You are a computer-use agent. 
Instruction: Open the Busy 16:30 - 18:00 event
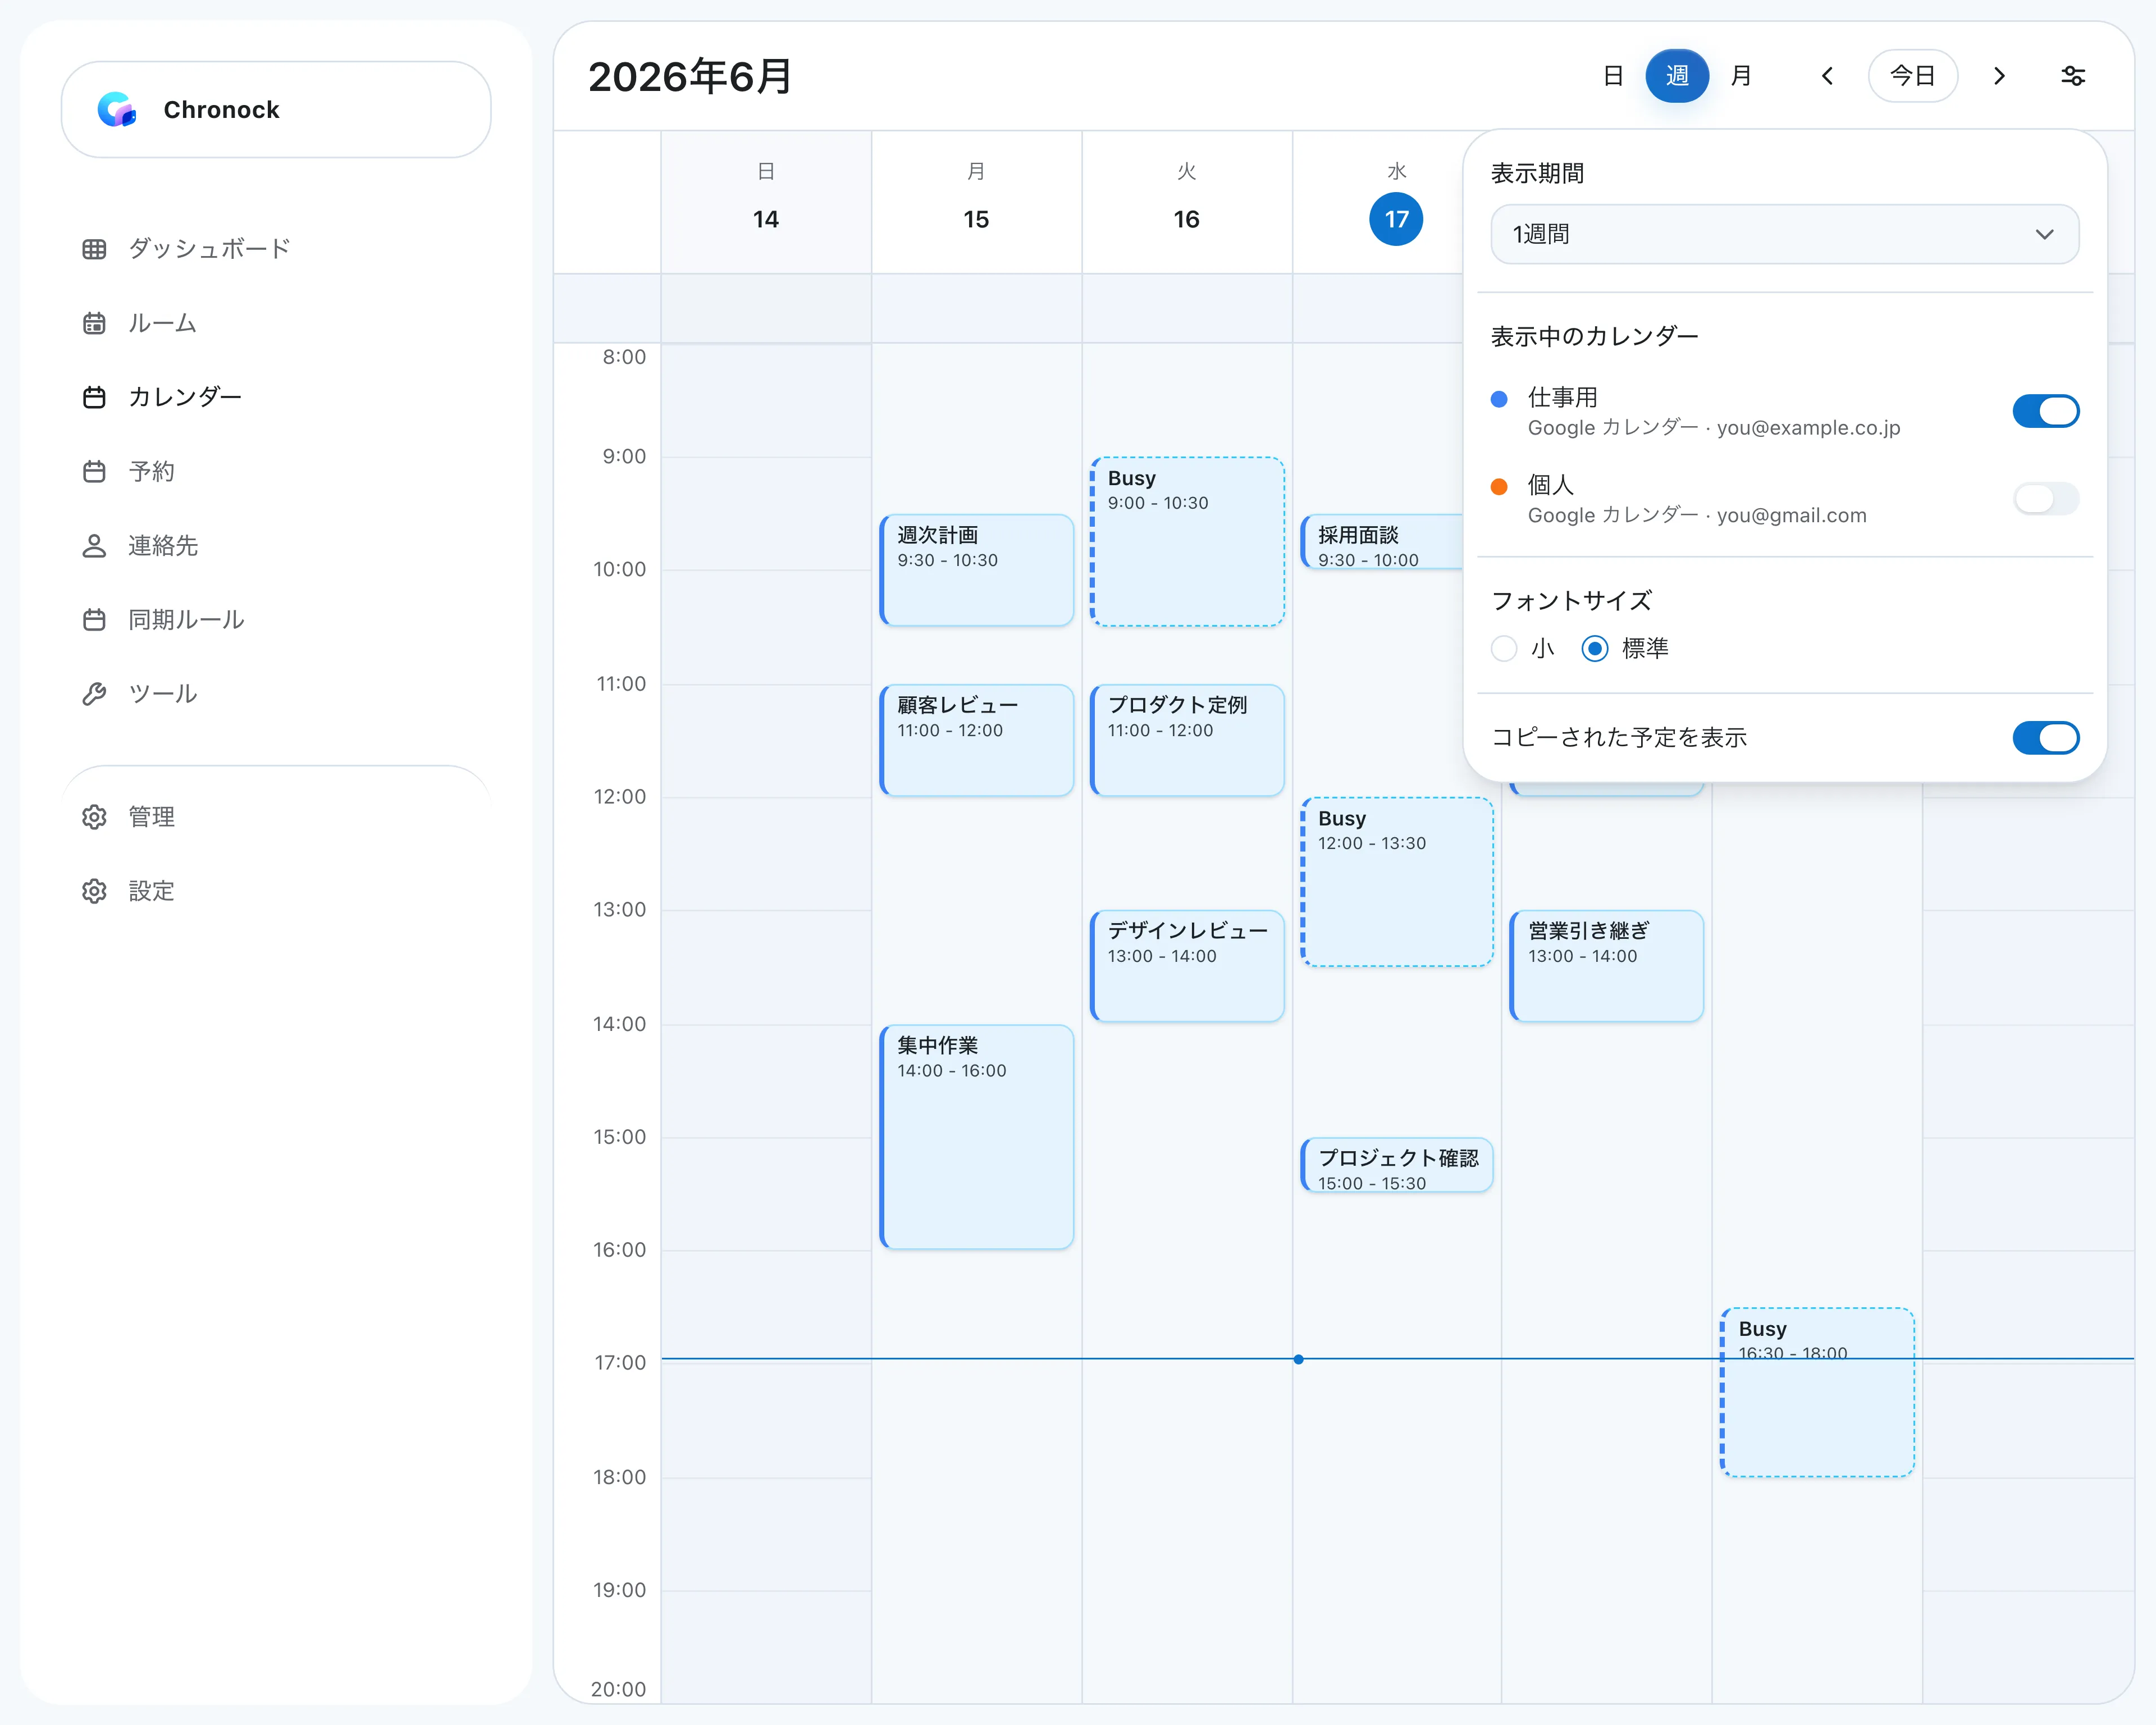1817,1392
